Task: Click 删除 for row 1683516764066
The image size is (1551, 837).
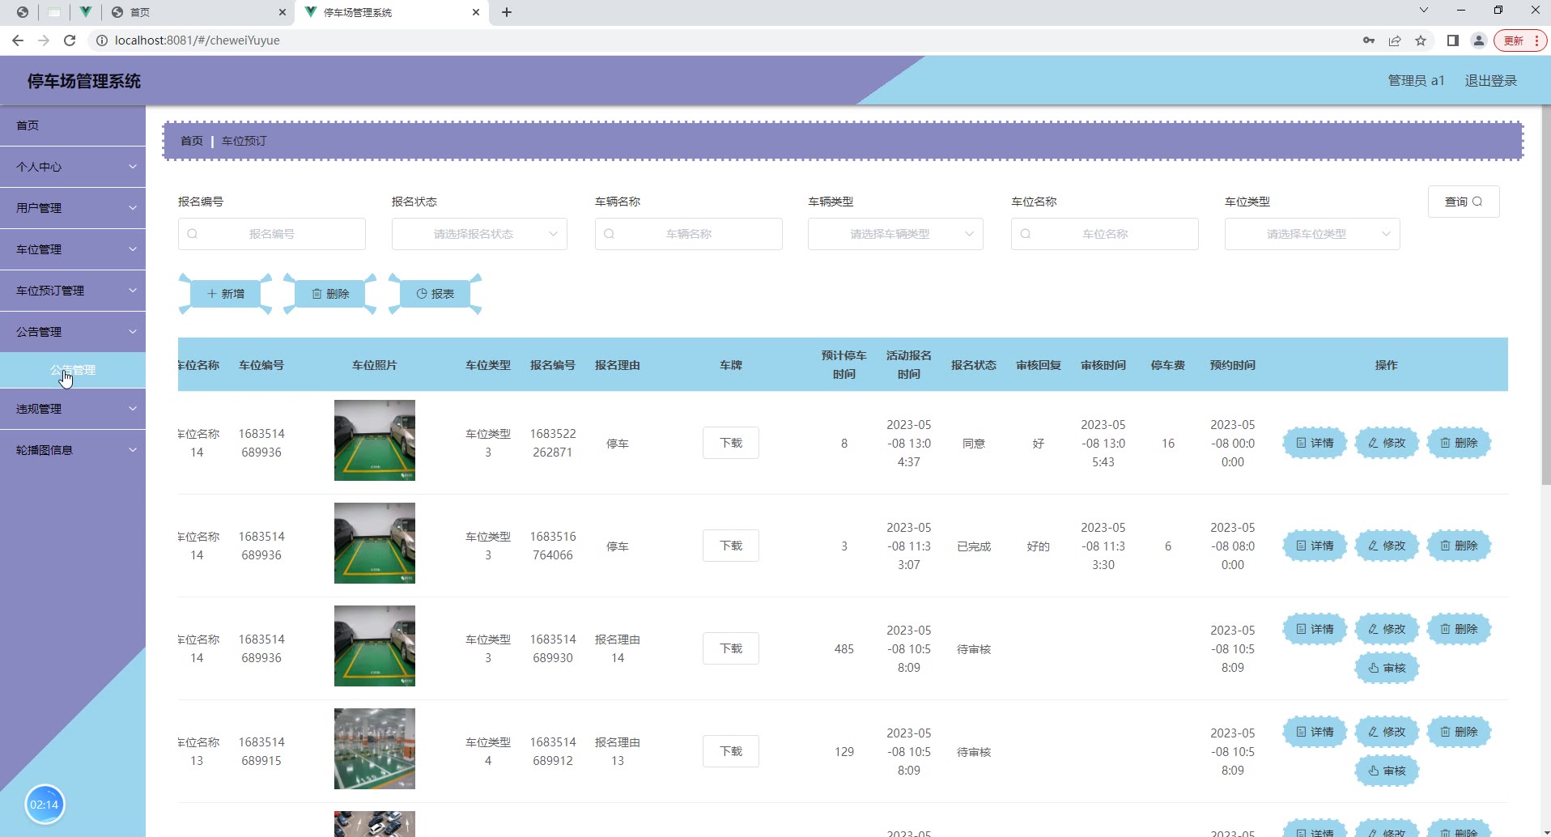Action: [x=1459, y=546]
